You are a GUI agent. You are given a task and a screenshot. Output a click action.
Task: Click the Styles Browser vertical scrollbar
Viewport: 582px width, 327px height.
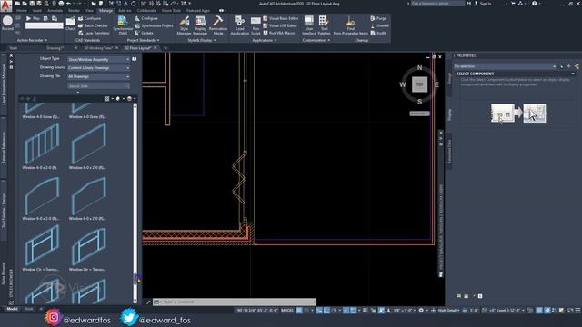tap(135, 203)
